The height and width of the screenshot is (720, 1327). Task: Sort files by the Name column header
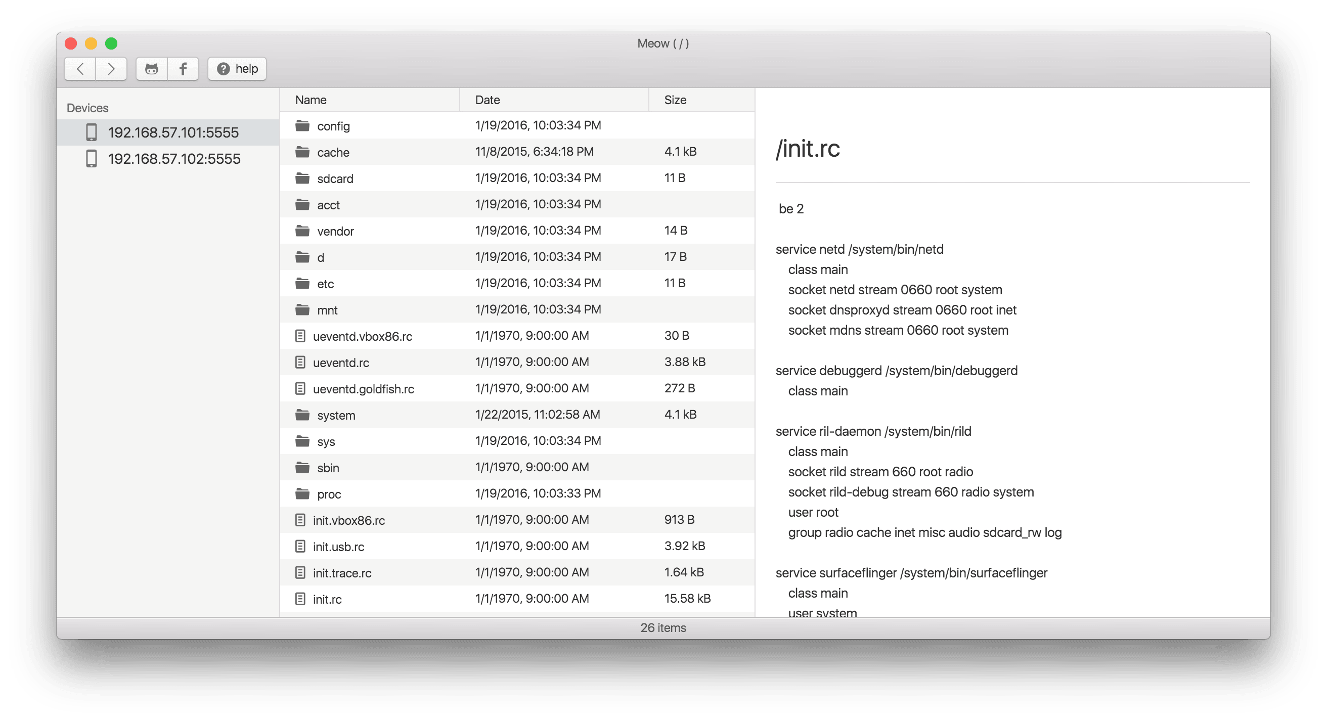[311, 100]
